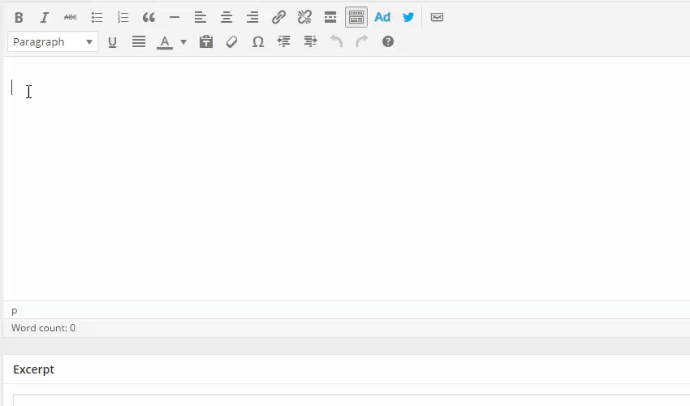The height and width of the screenshot is (406, 690).
Task: Insert a link with the chain icon
Action: coord(278,17)
